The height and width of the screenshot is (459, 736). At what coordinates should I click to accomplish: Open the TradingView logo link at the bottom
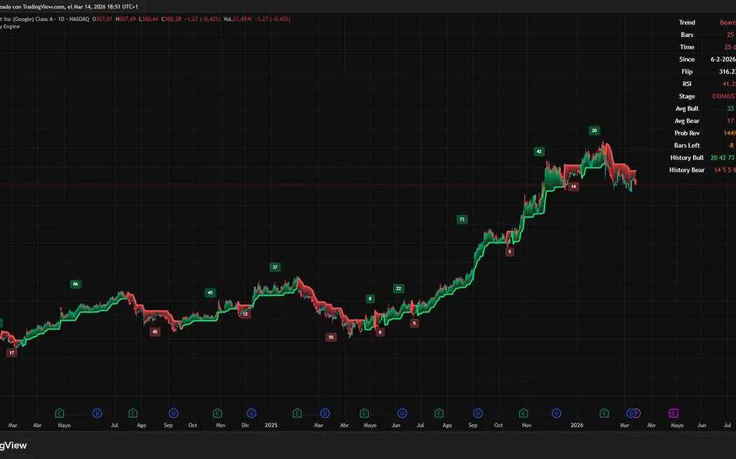(13, 446)
